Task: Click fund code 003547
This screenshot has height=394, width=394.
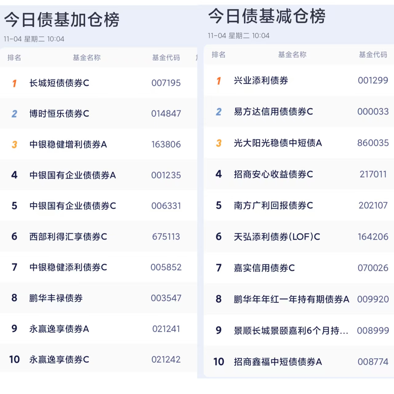Action: coord(166,298)
